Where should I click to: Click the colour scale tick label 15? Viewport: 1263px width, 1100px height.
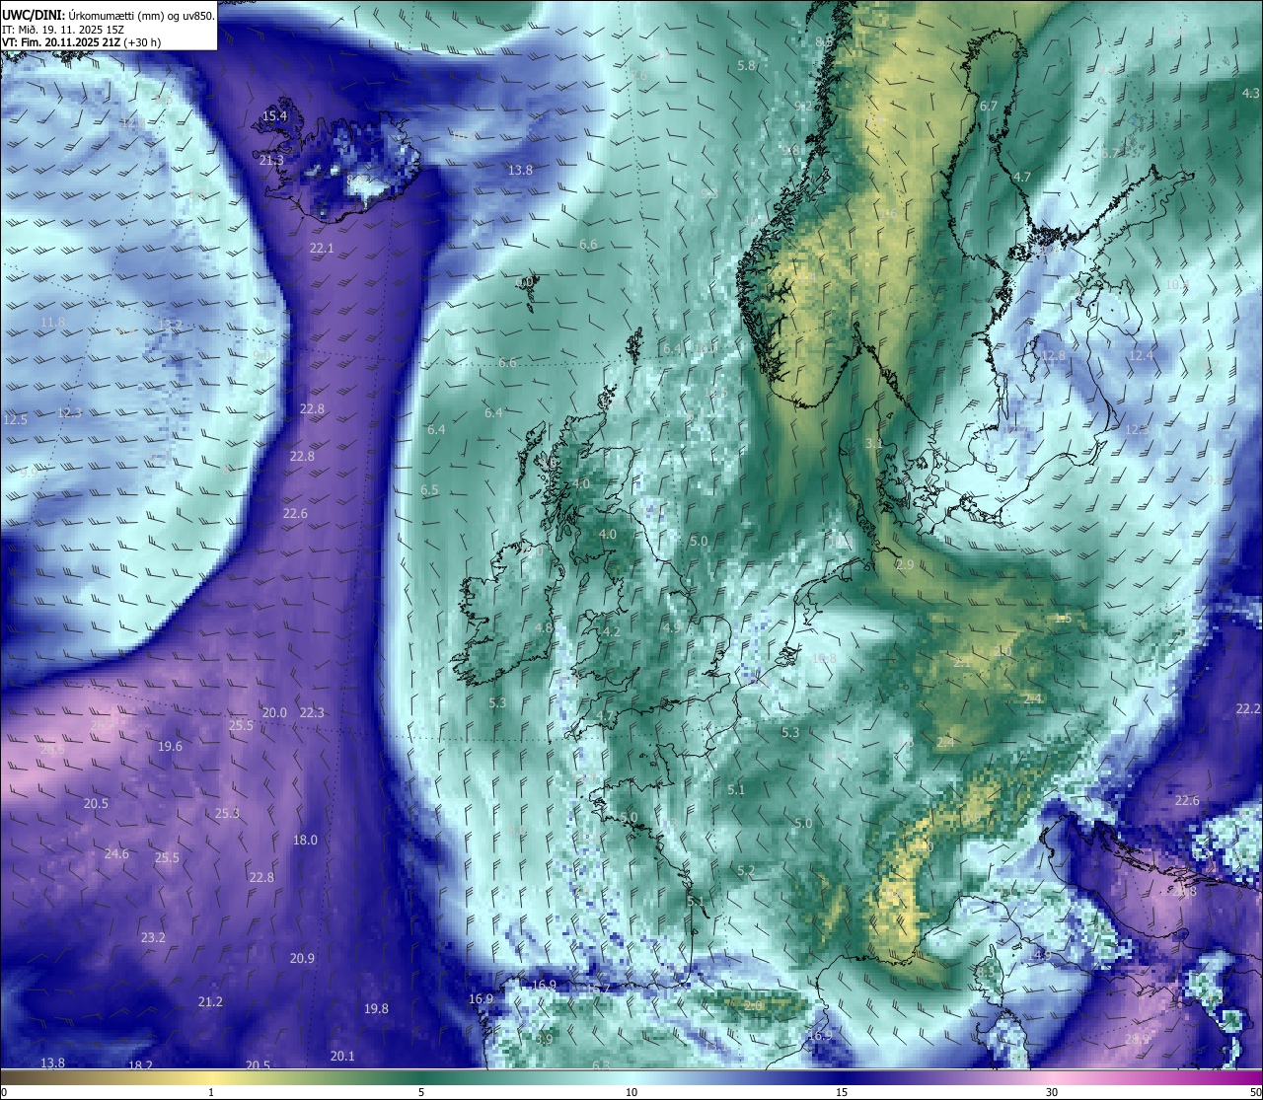(842, 1092)
